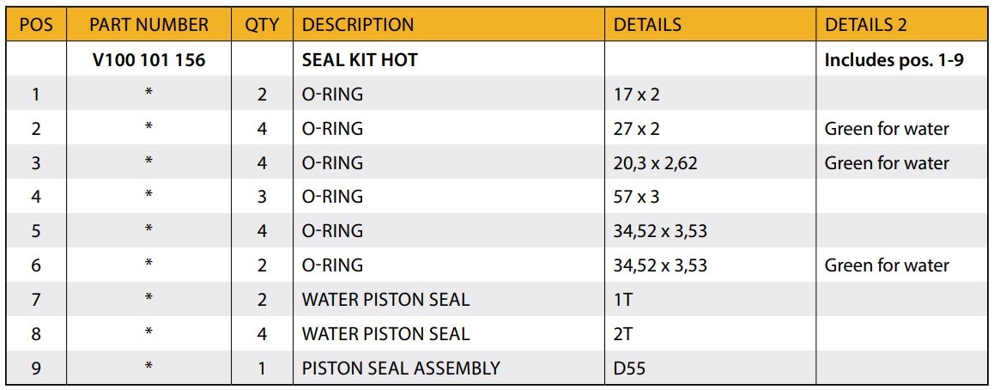994x390 pixels.
Task: Select part number V100 101 156
Action: [x=148, y=60]
